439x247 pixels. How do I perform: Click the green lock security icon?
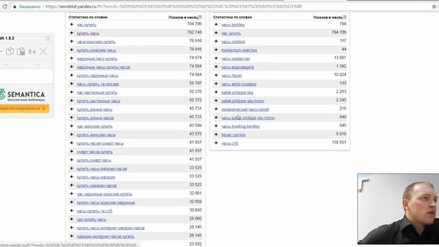[x=15, y=6]
